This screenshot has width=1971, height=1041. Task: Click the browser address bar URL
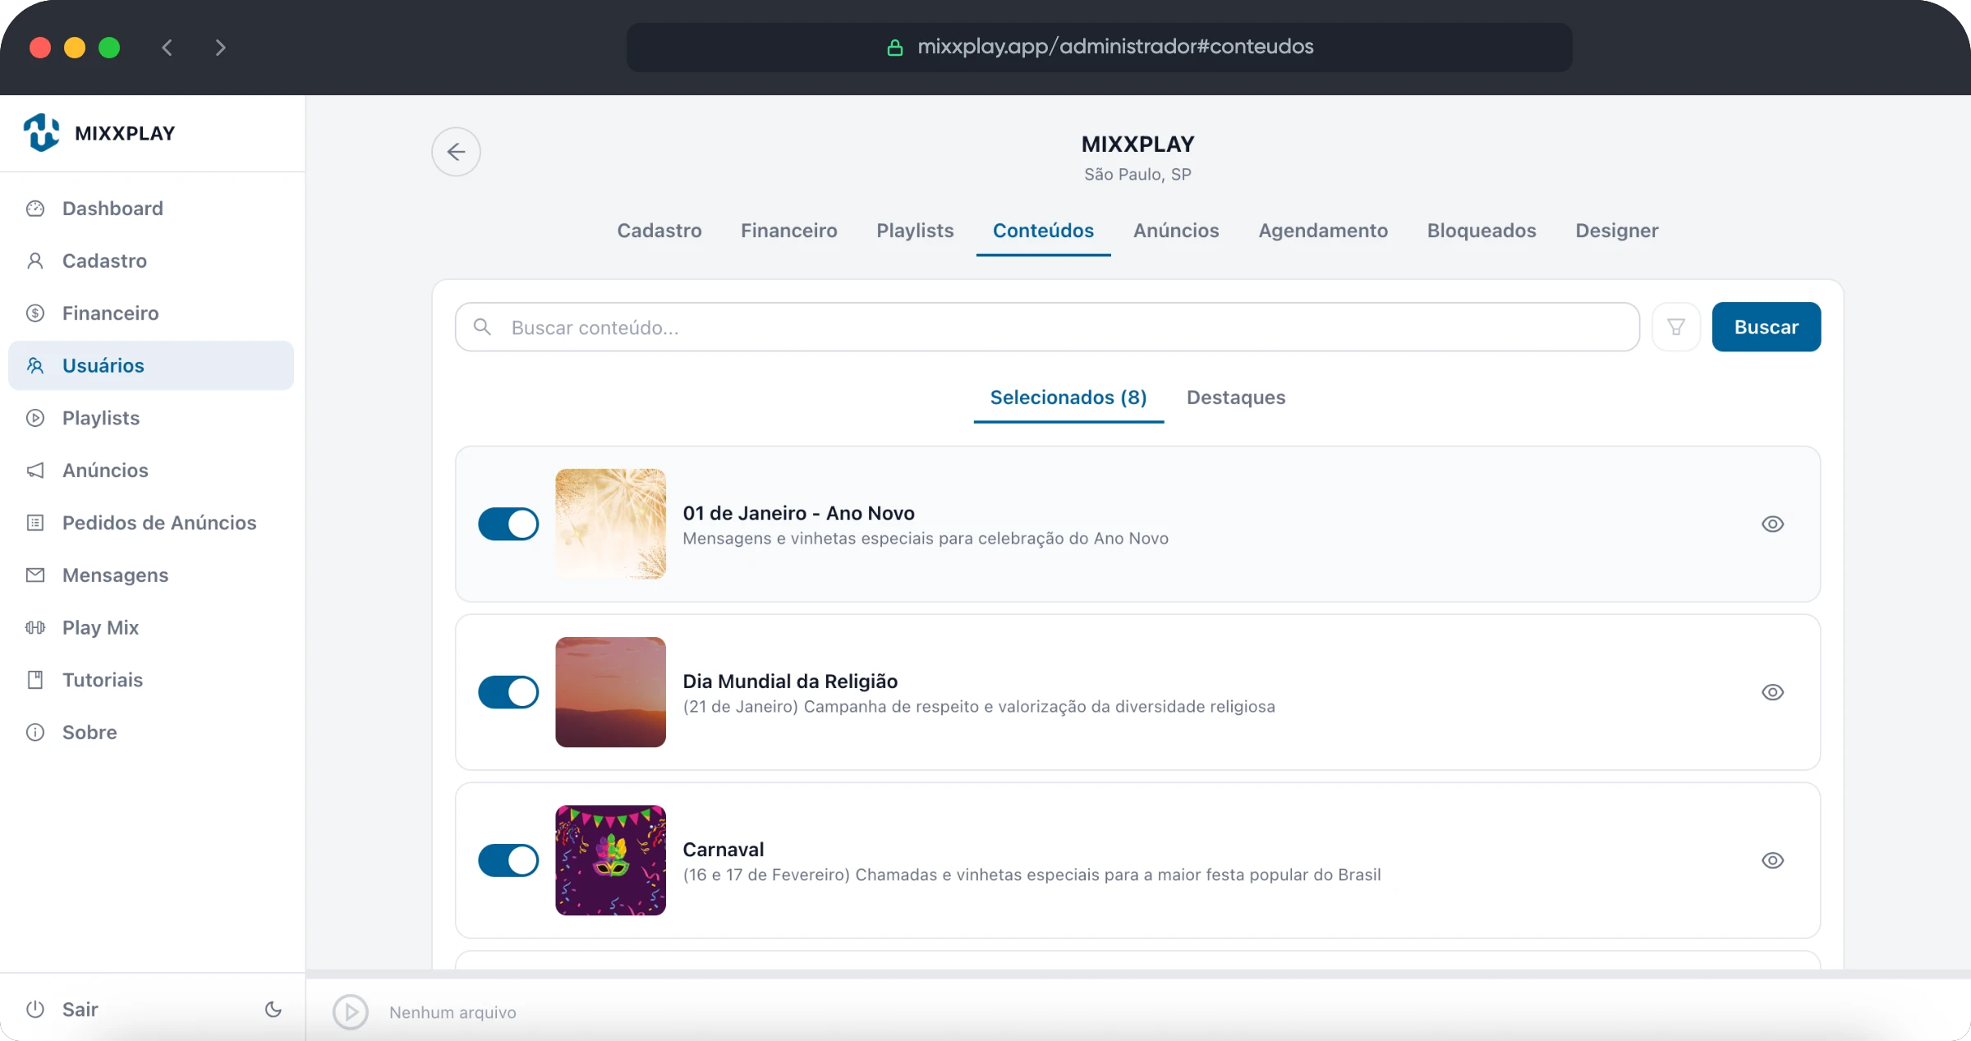1099,47
